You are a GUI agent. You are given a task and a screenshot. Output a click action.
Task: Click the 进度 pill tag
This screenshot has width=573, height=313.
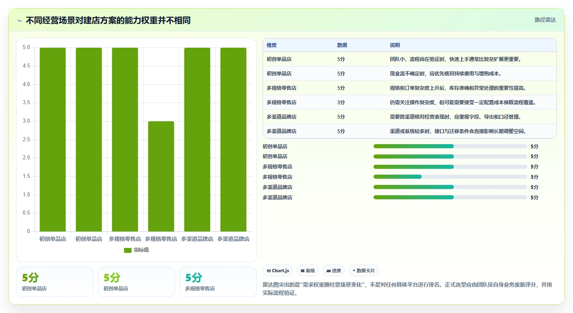point(333,271)
